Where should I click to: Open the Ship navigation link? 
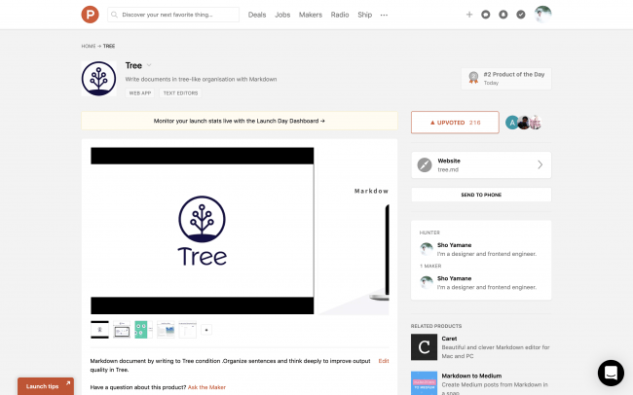(364, 15)
